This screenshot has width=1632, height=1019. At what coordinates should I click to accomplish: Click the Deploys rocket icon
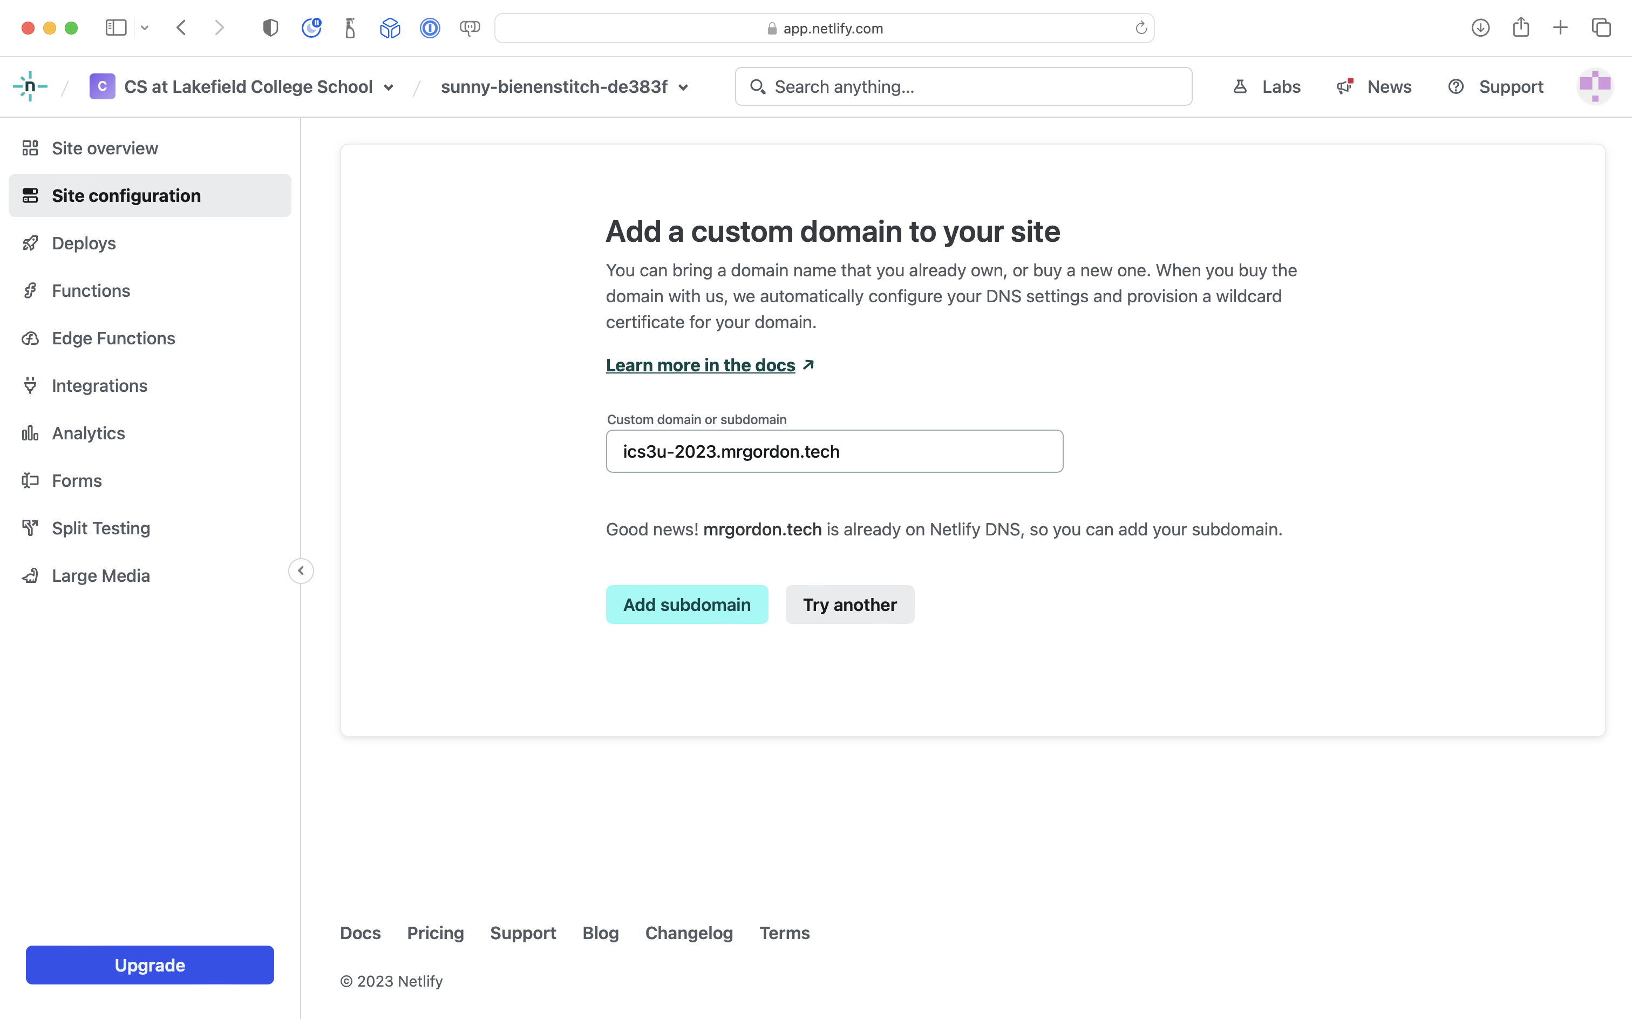point(30,243)
